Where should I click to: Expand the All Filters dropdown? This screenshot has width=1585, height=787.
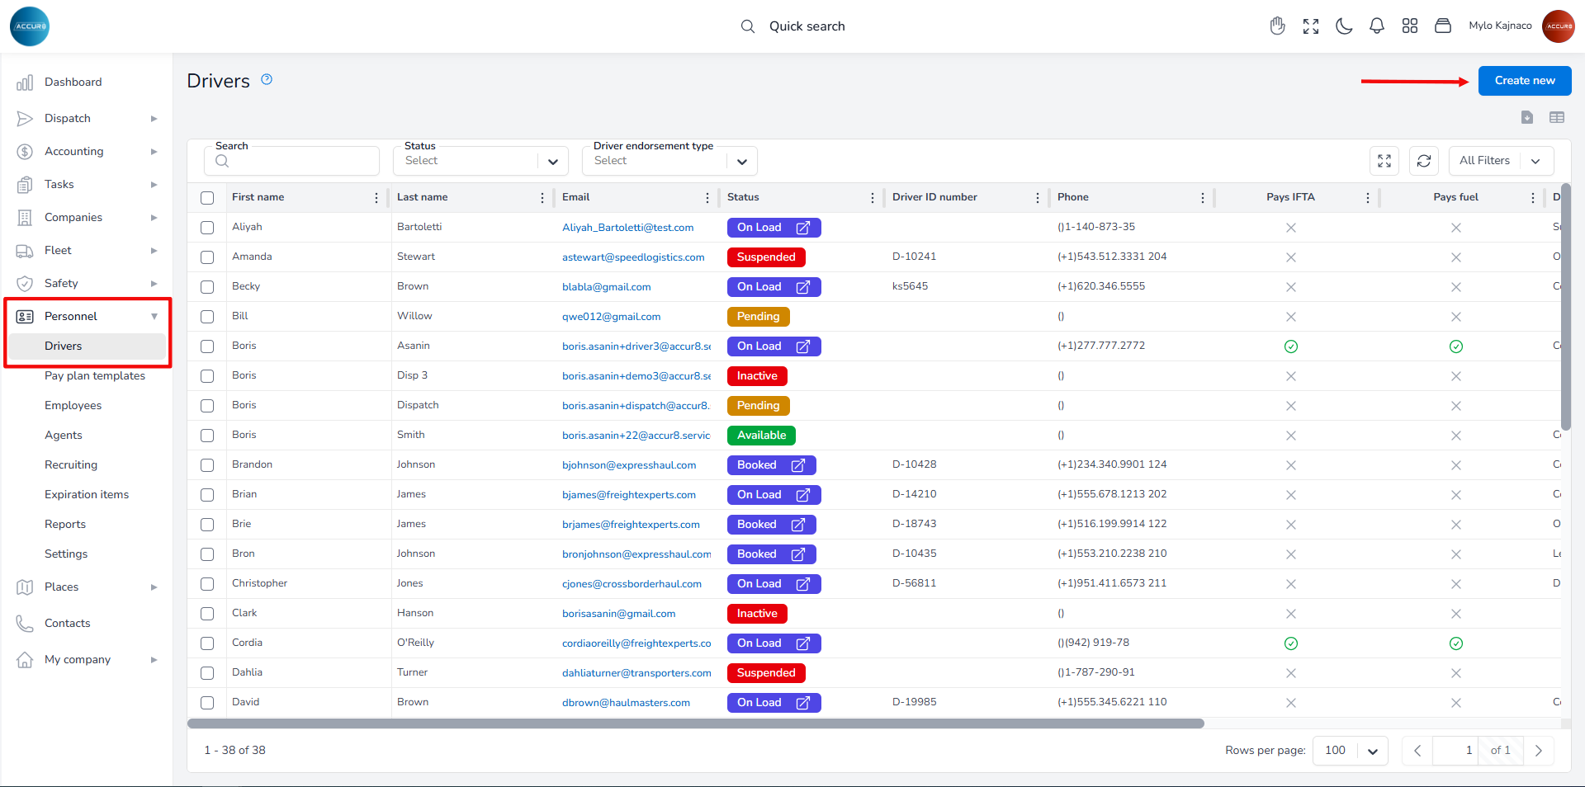(1500, 161)
